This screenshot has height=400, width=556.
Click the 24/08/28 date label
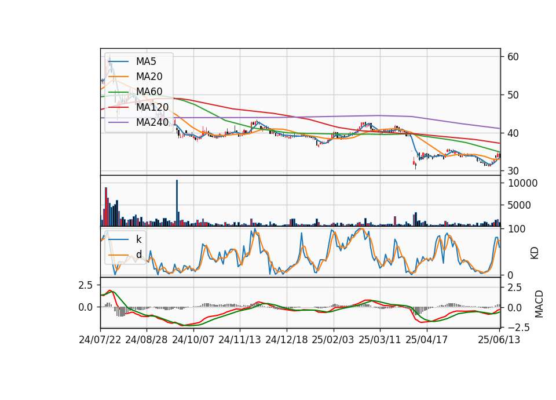click(147, 340)
